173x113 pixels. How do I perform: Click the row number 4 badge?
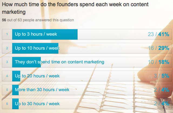coord(7,76)
